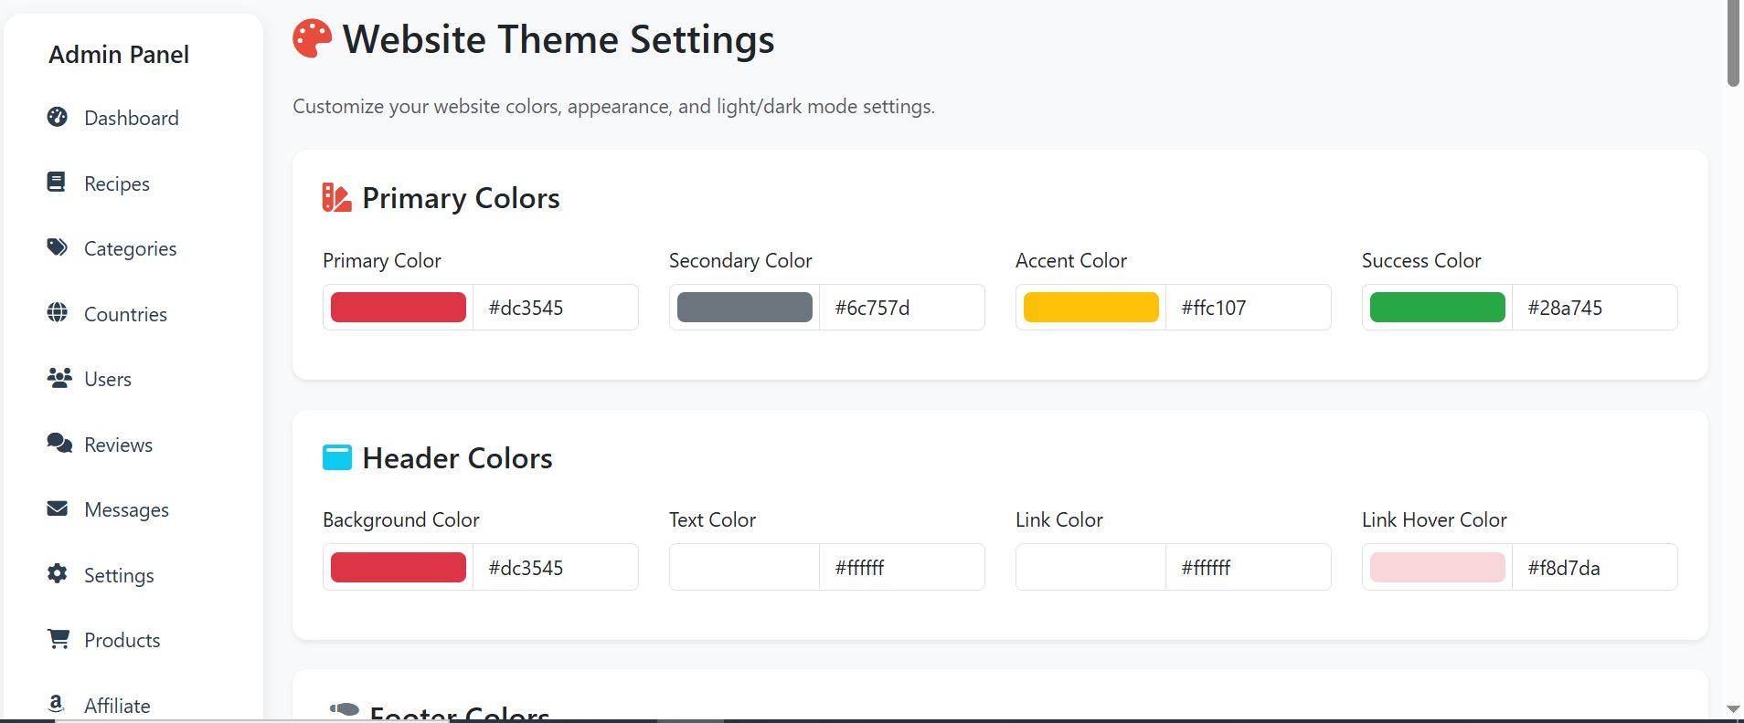Click the Settings gear icon
The image size is (1744, 723).
58,574
